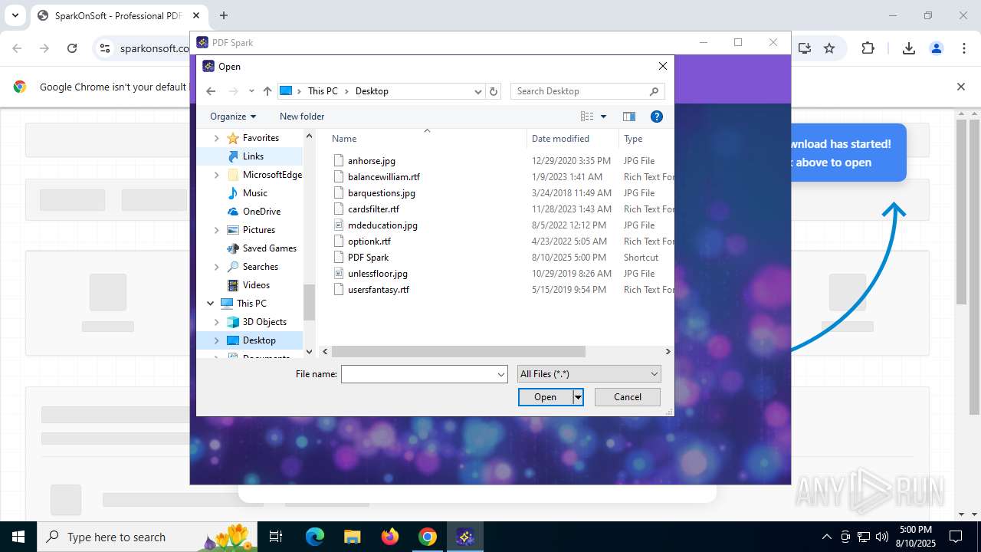Click the File name input field

click(418, 374)
